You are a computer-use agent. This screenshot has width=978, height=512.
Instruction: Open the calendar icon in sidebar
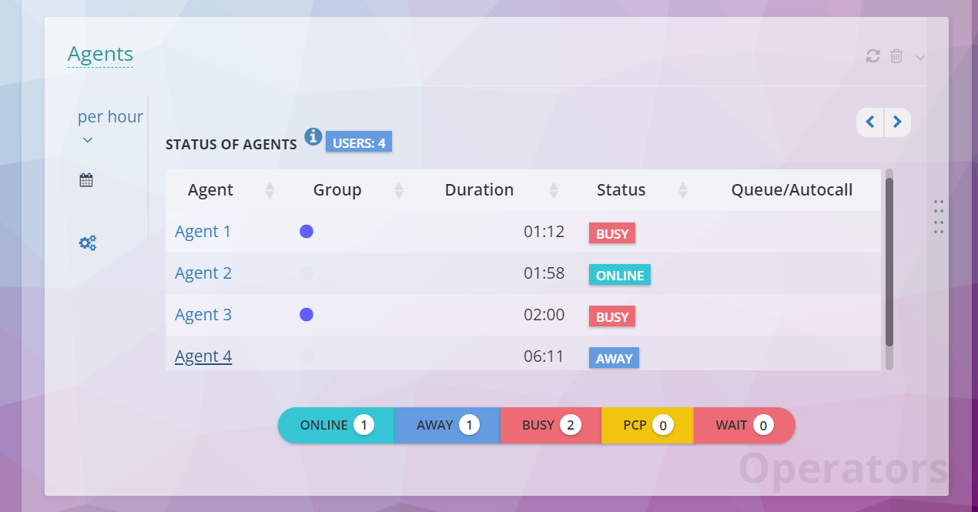point(86,180)
